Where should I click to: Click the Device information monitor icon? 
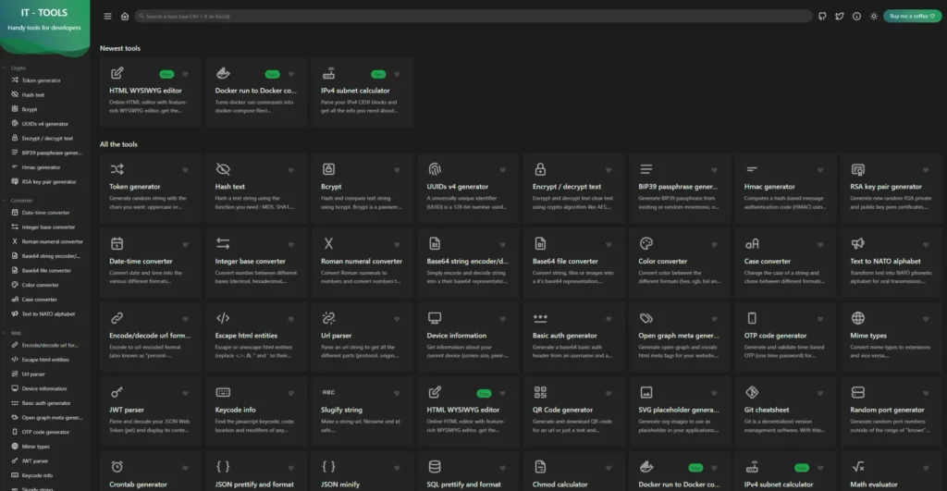[435, 318]
